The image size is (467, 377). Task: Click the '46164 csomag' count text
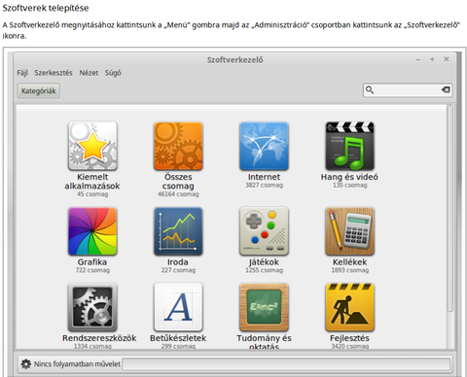pyautogui.click(x=178, y=194)
